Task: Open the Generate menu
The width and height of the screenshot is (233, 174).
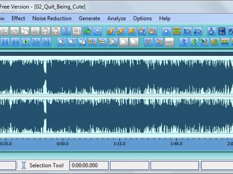Action: [x=89, y=19]
